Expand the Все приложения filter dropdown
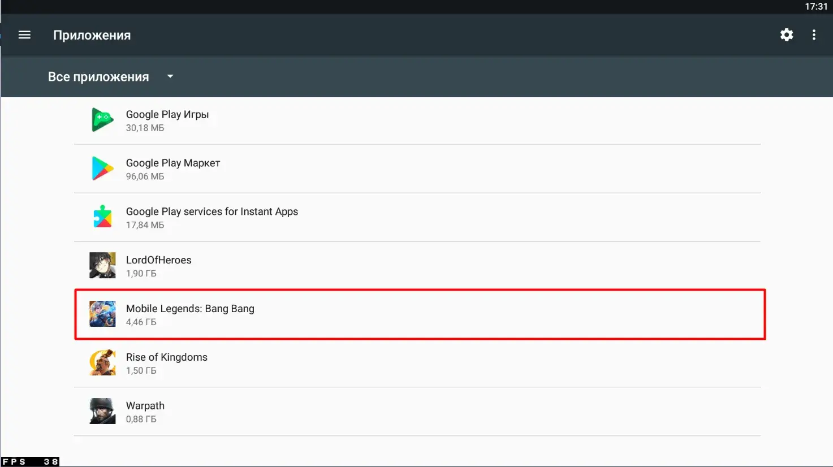This screenshot has height=467, width=833. pyautogui.click(x=111, y=77)
